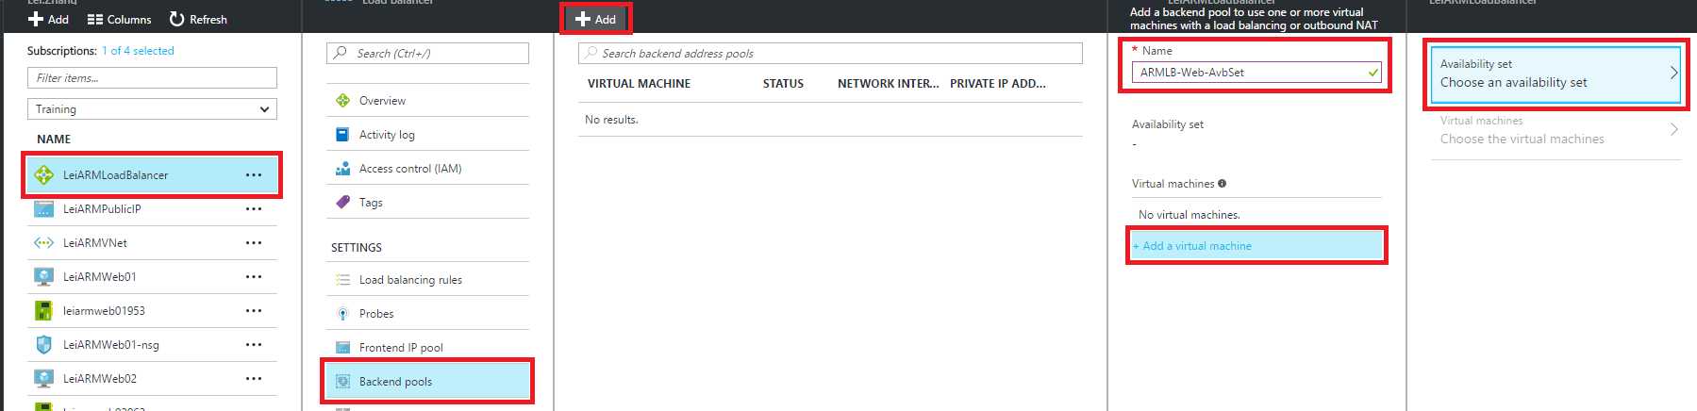The width and height of the screenshot is (1697, 411).
Task: Click the Frontend IP pool icon
Action: 343,348
